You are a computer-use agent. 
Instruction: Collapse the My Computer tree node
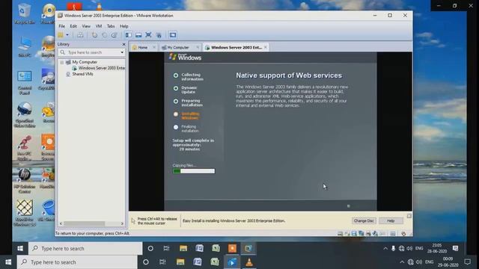click(62, 62)
